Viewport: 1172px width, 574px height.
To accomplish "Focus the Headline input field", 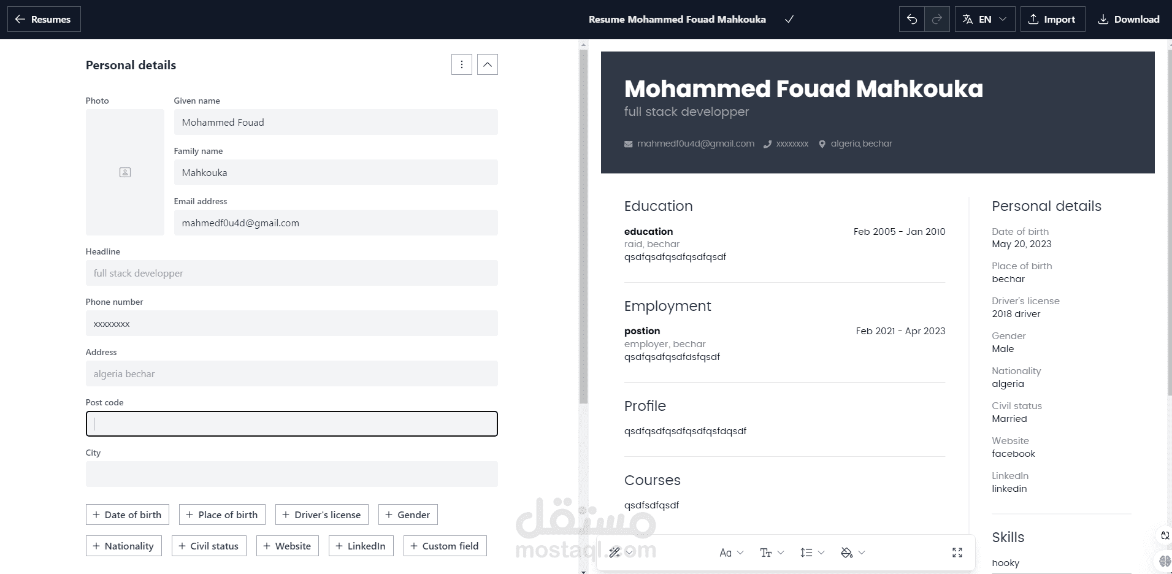I will [x=291, y=273].
